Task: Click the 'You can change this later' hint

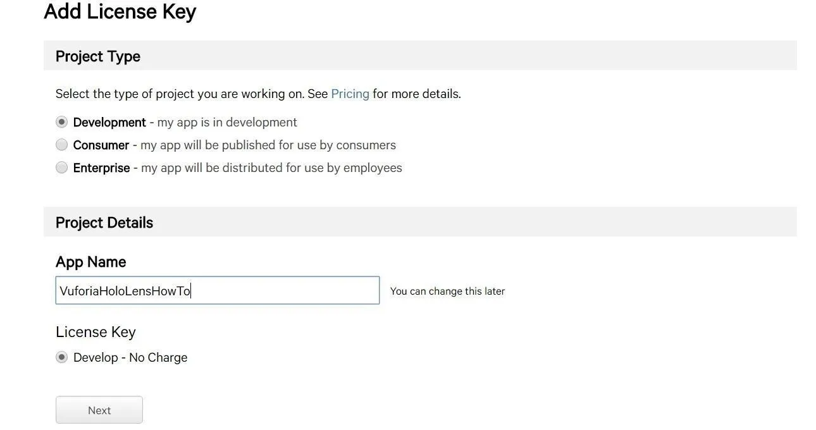Action: point(447,291)
